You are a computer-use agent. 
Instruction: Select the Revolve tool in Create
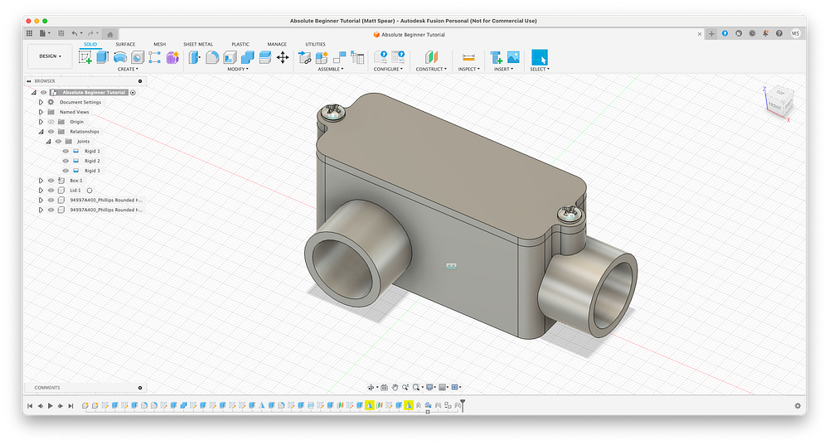coord(120,57)
